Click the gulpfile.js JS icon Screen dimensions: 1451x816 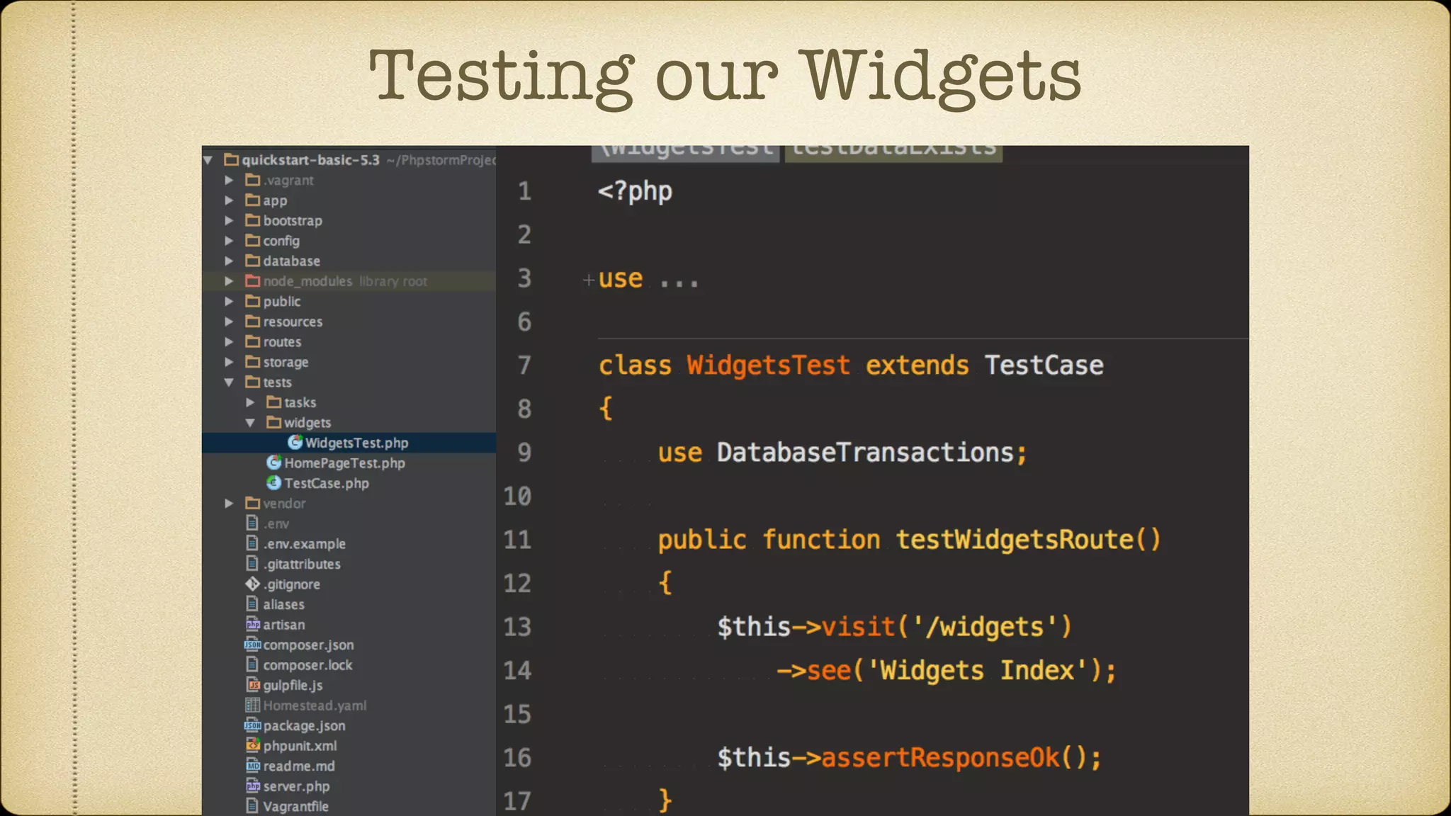pos(253,685)
